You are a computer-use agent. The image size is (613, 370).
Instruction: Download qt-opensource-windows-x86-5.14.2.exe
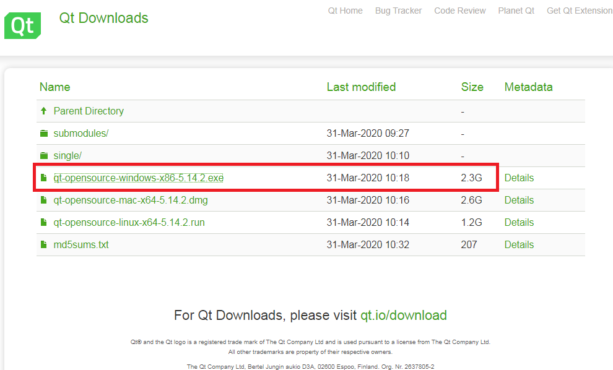coord(139,178)
